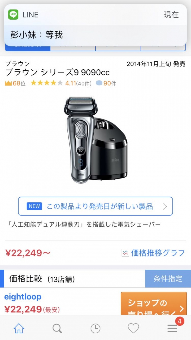Tap the crown ranking 68位 icon
The width and height of the screenshot is (191, 340).
click(8, 83)
